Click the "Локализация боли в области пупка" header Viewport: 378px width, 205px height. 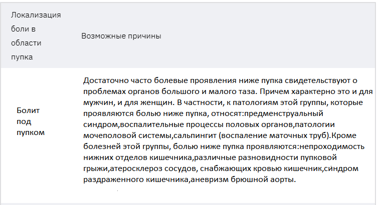pyautogui.click(x=36, y=36)
